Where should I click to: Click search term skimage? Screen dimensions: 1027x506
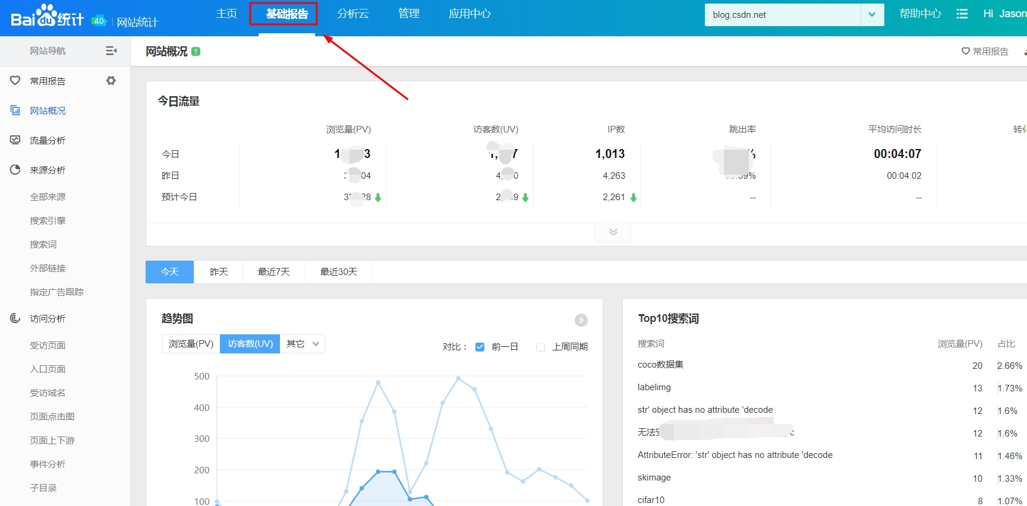pyautogui.click(x=654, y=477)
